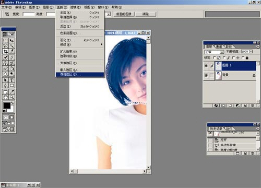Select the Path Component Selection tool
This screenshot has height=188, width=261.
coord(5,80)
